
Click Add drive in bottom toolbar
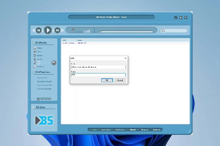[x=119, y=130]
